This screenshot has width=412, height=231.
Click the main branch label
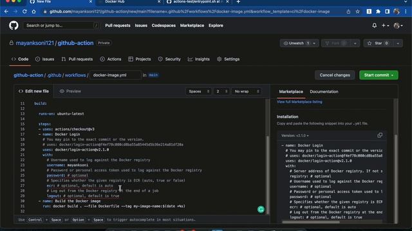[153, 75]
